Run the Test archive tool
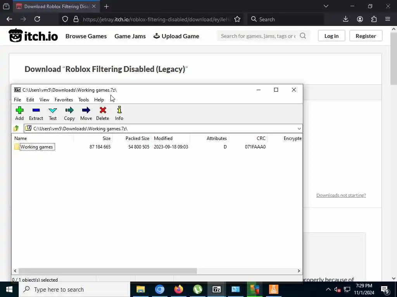The image size is (397, 297). [53, 113]
